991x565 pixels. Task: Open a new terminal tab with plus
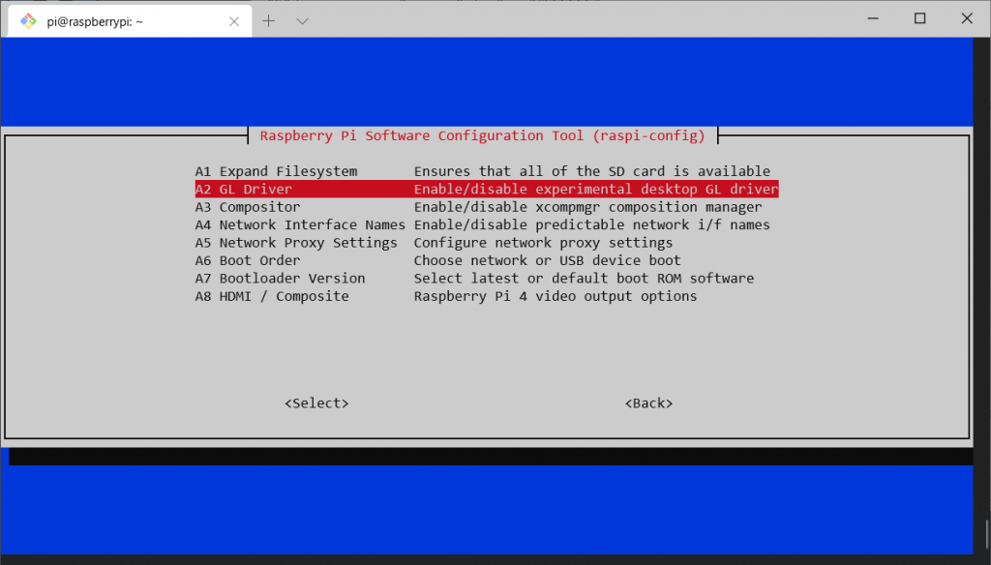pyautogui.click(x=269, y=21)
